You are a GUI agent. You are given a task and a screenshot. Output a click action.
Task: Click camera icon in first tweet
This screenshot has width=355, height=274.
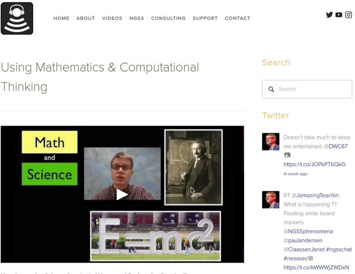pos(287,155)
